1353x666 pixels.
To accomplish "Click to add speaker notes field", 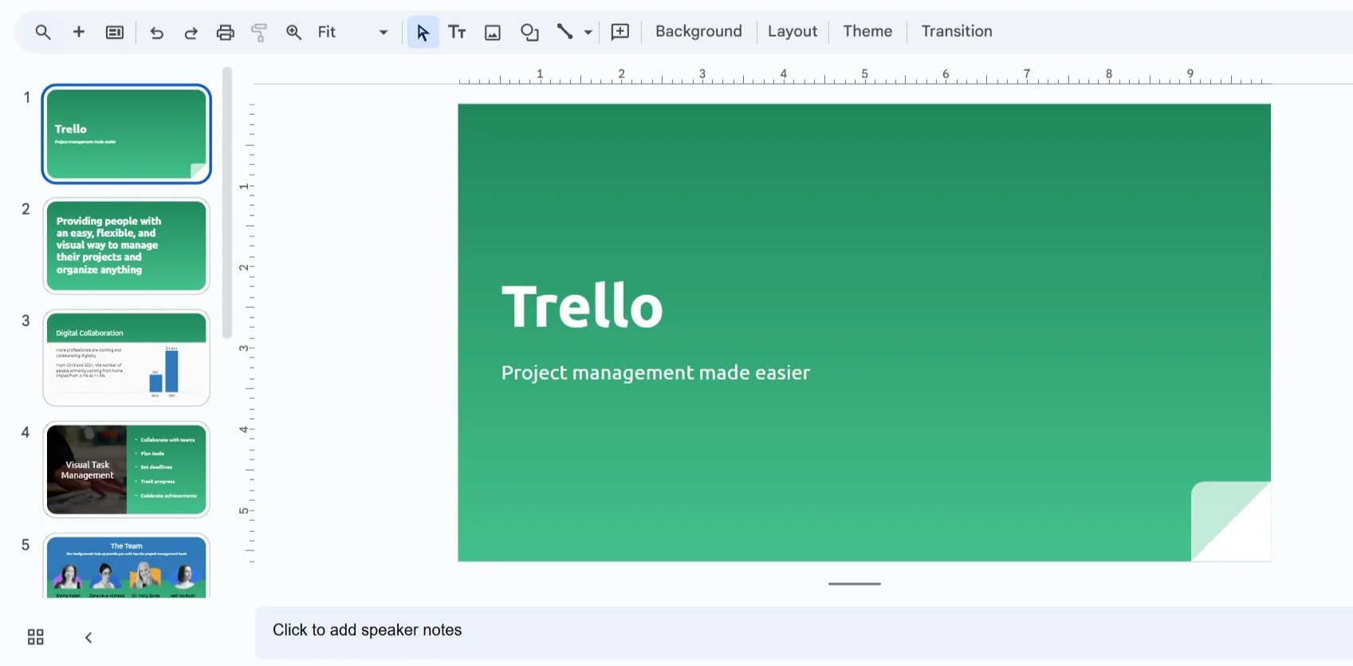I will pos(804,633).
